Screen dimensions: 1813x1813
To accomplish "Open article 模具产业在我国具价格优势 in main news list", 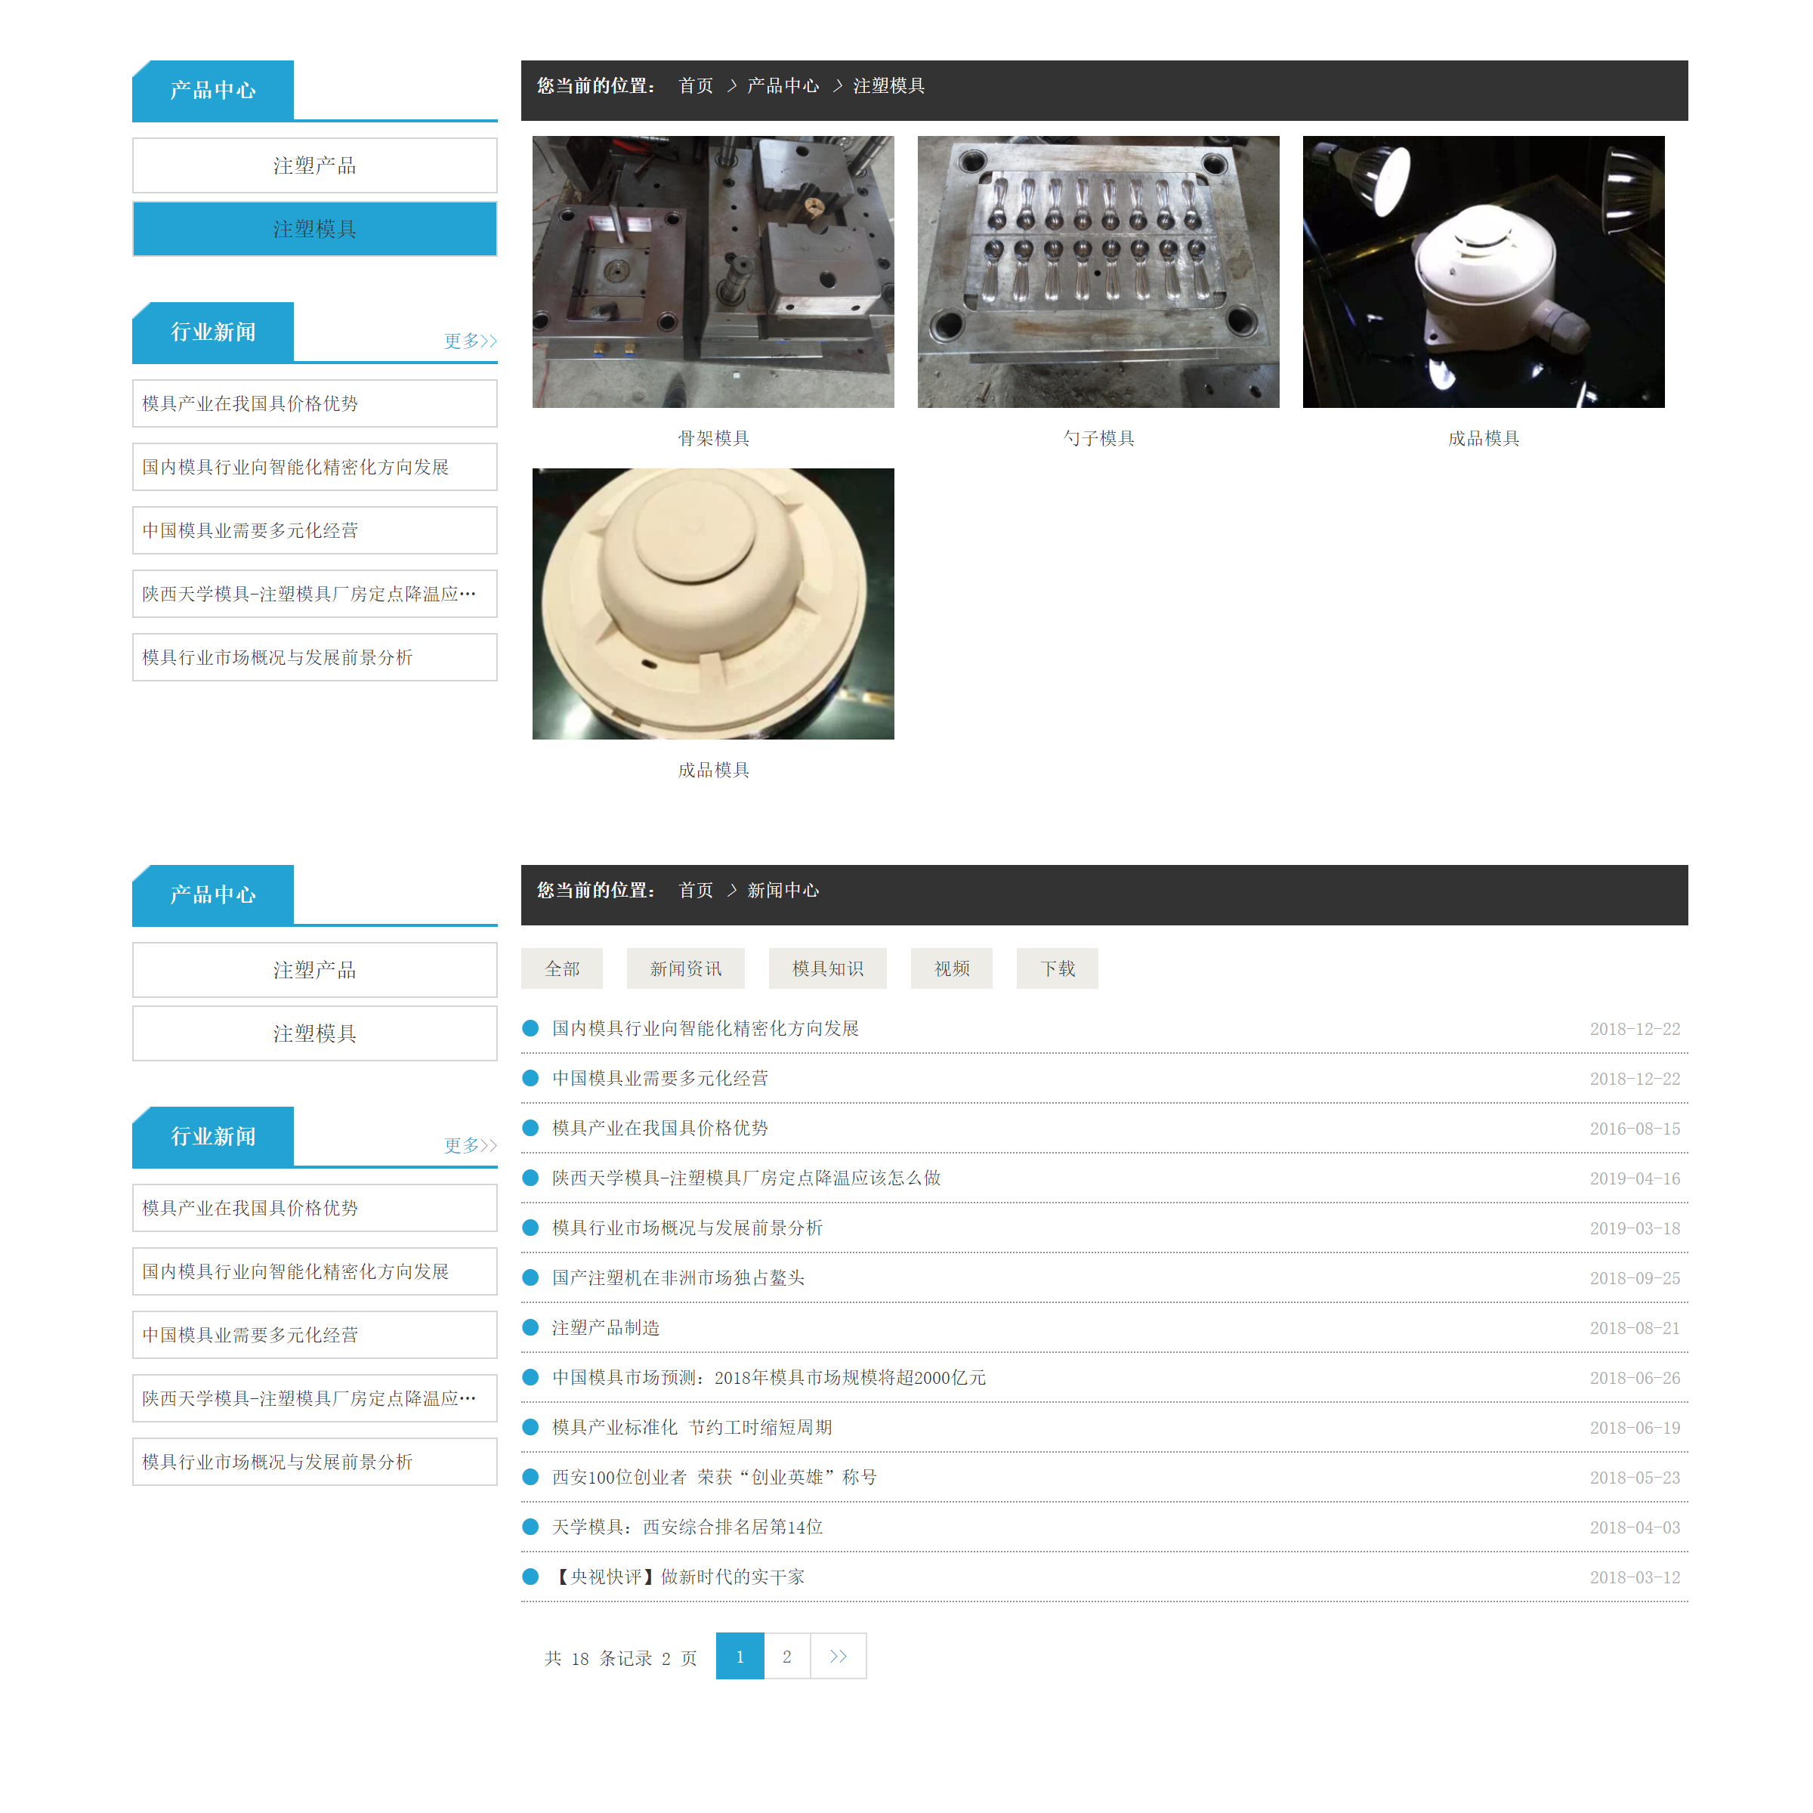I will pos(659,1128).
